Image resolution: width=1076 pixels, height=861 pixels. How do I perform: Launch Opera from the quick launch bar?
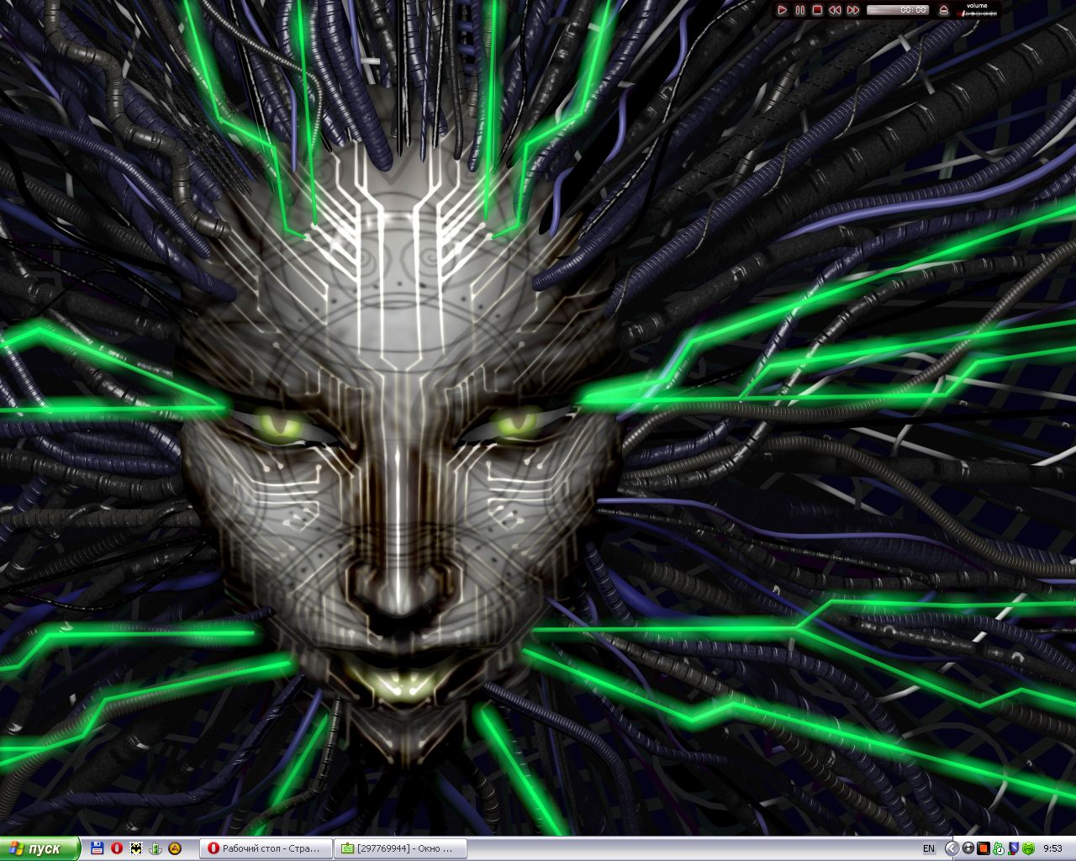(x=117, y=848)
